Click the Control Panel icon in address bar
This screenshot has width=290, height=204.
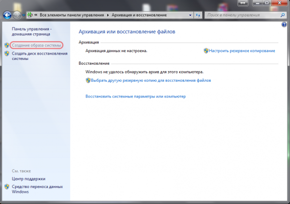pyautogui.click(x=29, y=15)
